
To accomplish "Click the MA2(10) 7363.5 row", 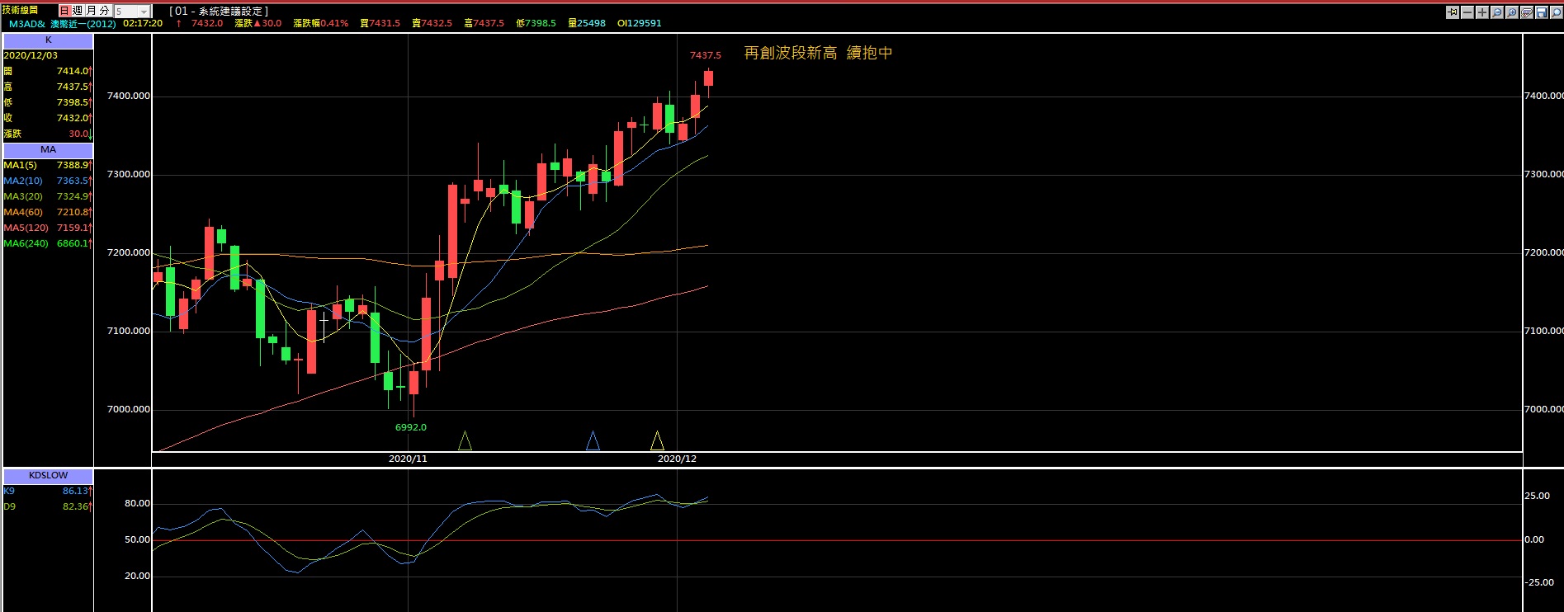I will pos(48,181).
